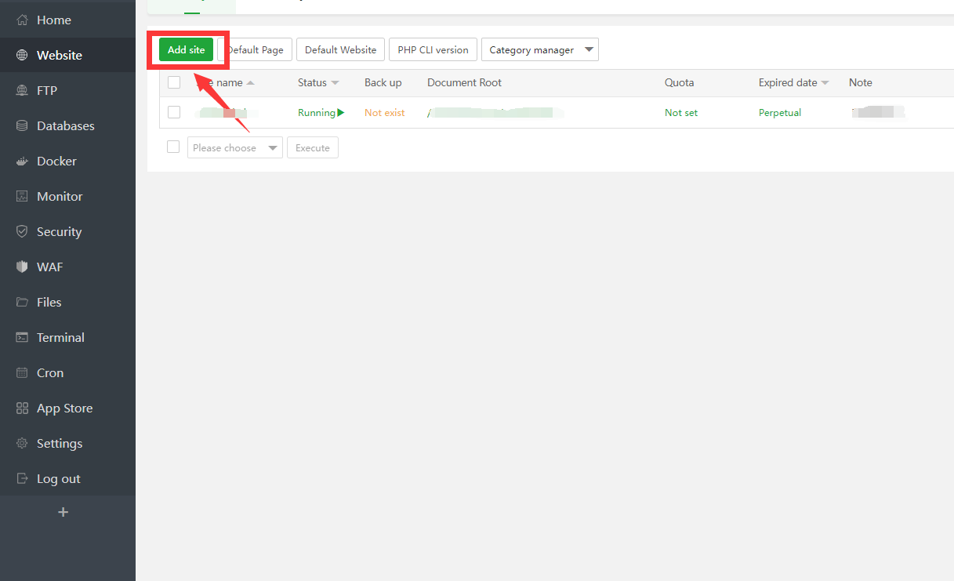Check the checkbox for the running site row
The width and height of the screenshot is (954, 581).
(x=174, y=112)
